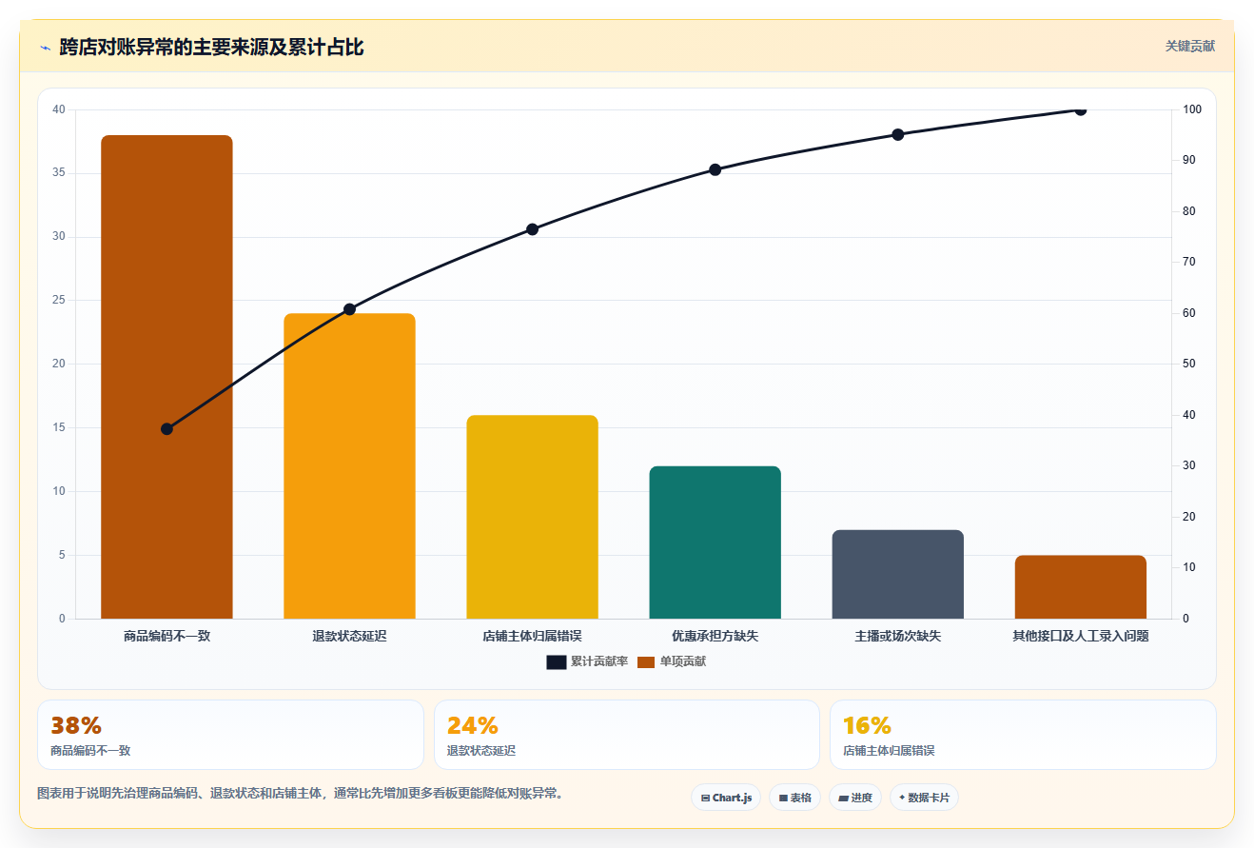Click the brown 单项贡献 legend color box
Viewport: 1254px width, 848px height.
pyautogui.click(x=646, y=662)
